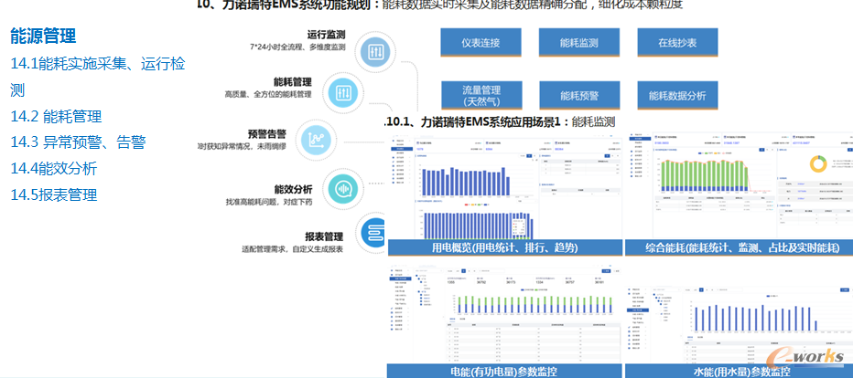853x378 pixels.
Task: Open link 14.2 能耗管理
Action: 56,116
